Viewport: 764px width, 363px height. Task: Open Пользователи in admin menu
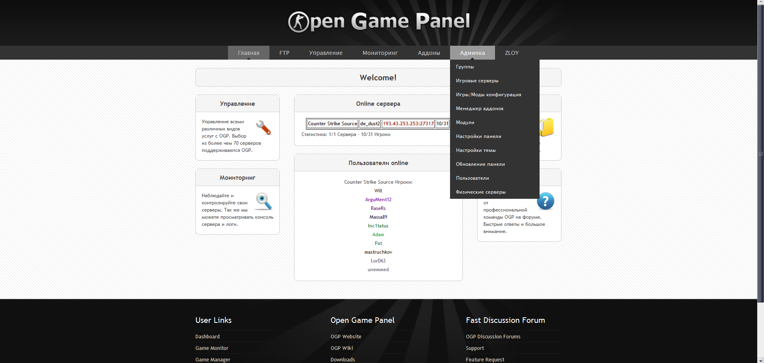click(x=495, y=178)
